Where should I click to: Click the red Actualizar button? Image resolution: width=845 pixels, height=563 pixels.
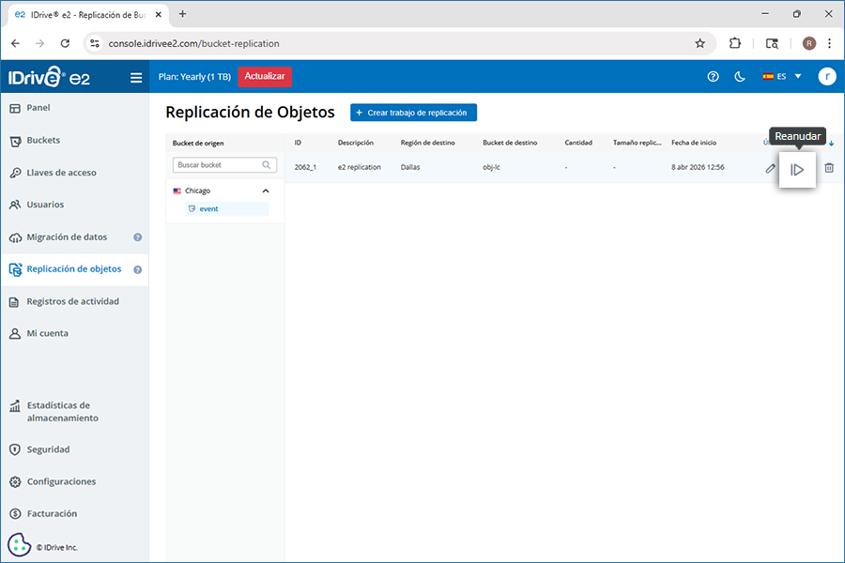(x=265, y=77)
